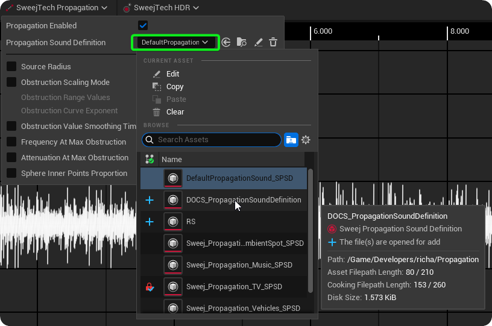Click the SweejTech HDR red icon
Image resolution: width=492 pixels, height=326 pixels.
(127, 8)
